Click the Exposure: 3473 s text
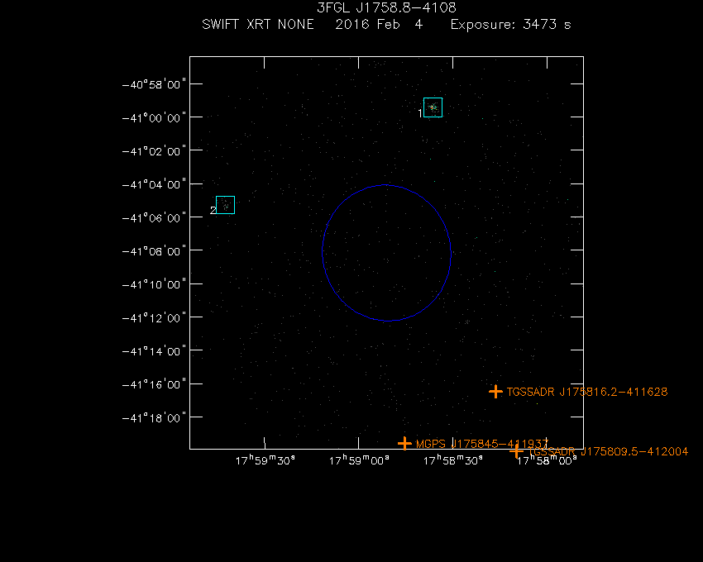Image resolution: width=703 pixels, height=562 pixels. pos(510,24)
